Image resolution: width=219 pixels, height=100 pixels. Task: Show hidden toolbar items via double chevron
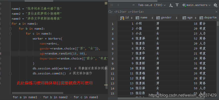133,5
